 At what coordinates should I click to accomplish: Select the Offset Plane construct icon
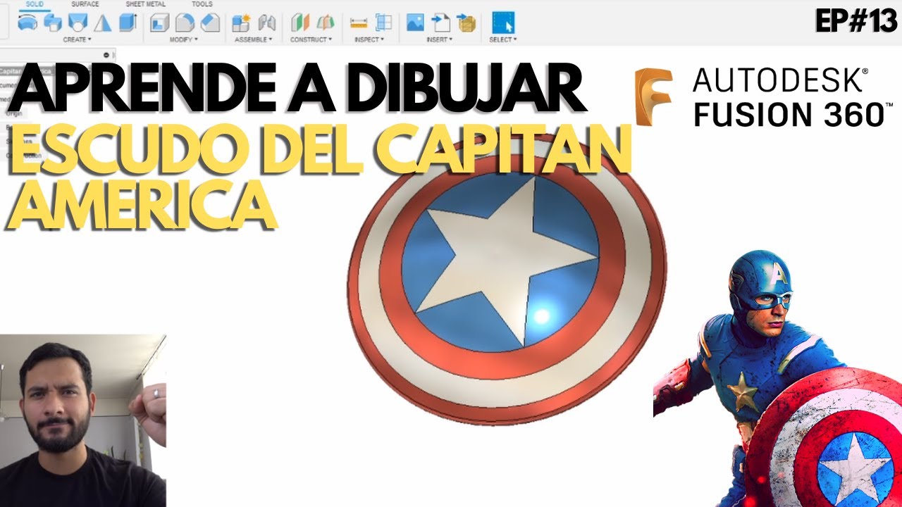[300, 23]
